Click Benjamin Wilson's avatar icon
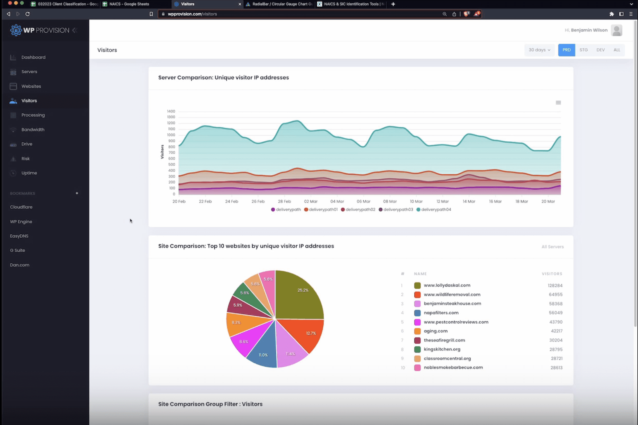 coord(616,30)
